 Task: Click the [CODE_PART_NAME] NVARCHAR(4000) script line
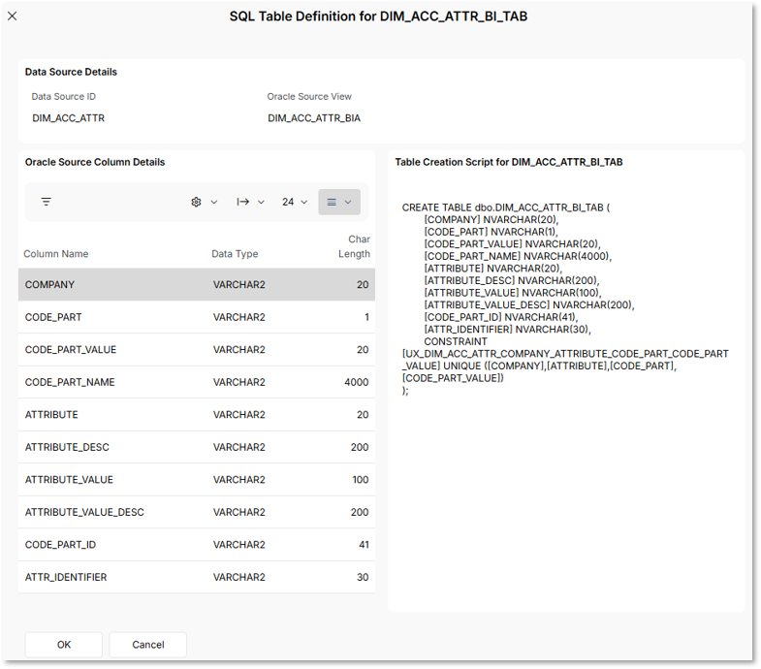click(518, 256)
